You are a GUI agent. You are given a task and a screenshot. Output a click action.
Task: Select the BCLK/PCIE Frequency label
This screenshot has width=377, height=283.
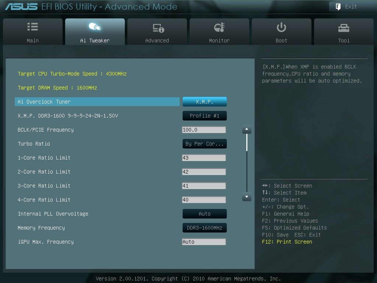click(x=46, y=130)
